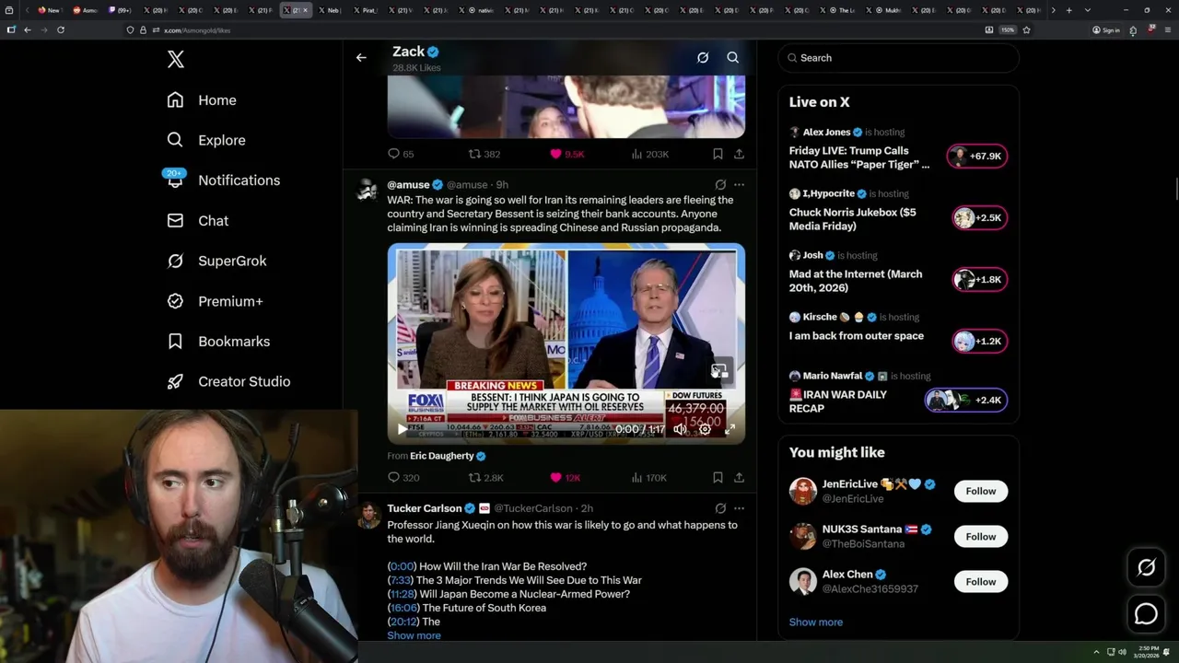Repost the @amuse post with 2.8K reposts
The image size is (1179, 663).
pos(486,478)
